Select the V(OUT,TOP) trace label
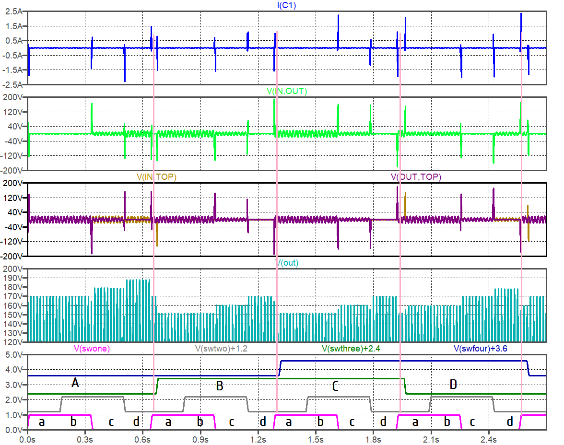Viewport: 564px width, 445px height. [416, 177]
